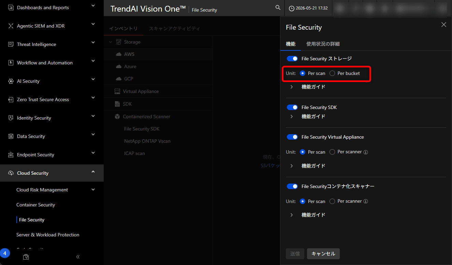The width and height of the screenshot is (452, 265).
Task: Select the Per bucket unit option
Action: (332, 73)
